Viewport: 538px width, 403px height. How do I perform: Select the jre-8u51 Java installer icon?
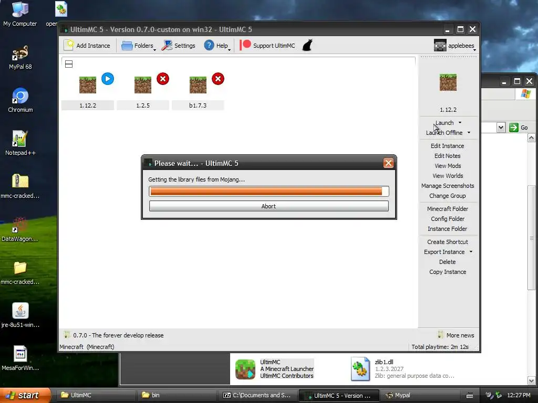[20, 315]
